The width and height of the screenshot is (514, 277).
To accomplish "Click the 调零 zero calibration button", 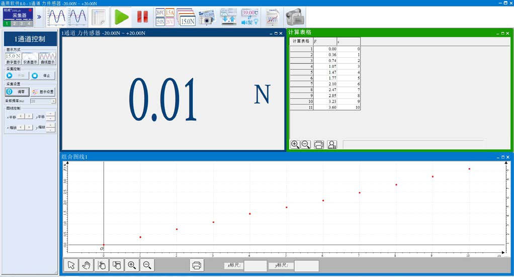I will coord(17,92).
